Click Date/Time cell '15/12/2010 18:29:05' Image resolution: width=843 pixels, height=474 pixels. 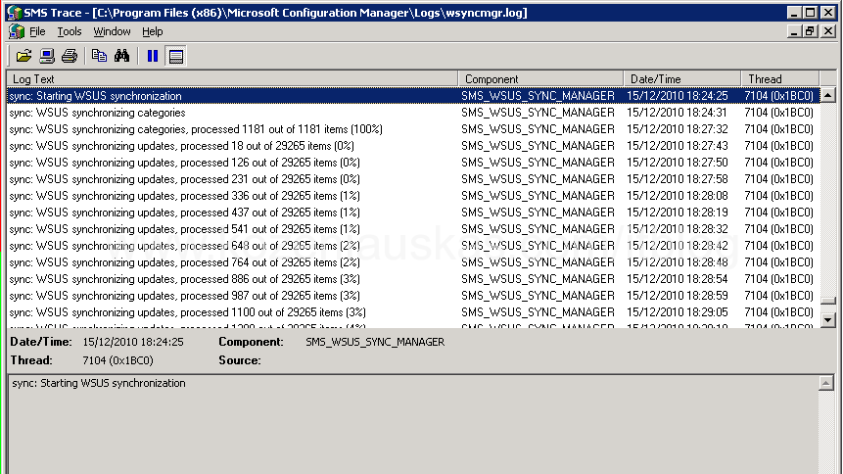(x=677, y=312)
